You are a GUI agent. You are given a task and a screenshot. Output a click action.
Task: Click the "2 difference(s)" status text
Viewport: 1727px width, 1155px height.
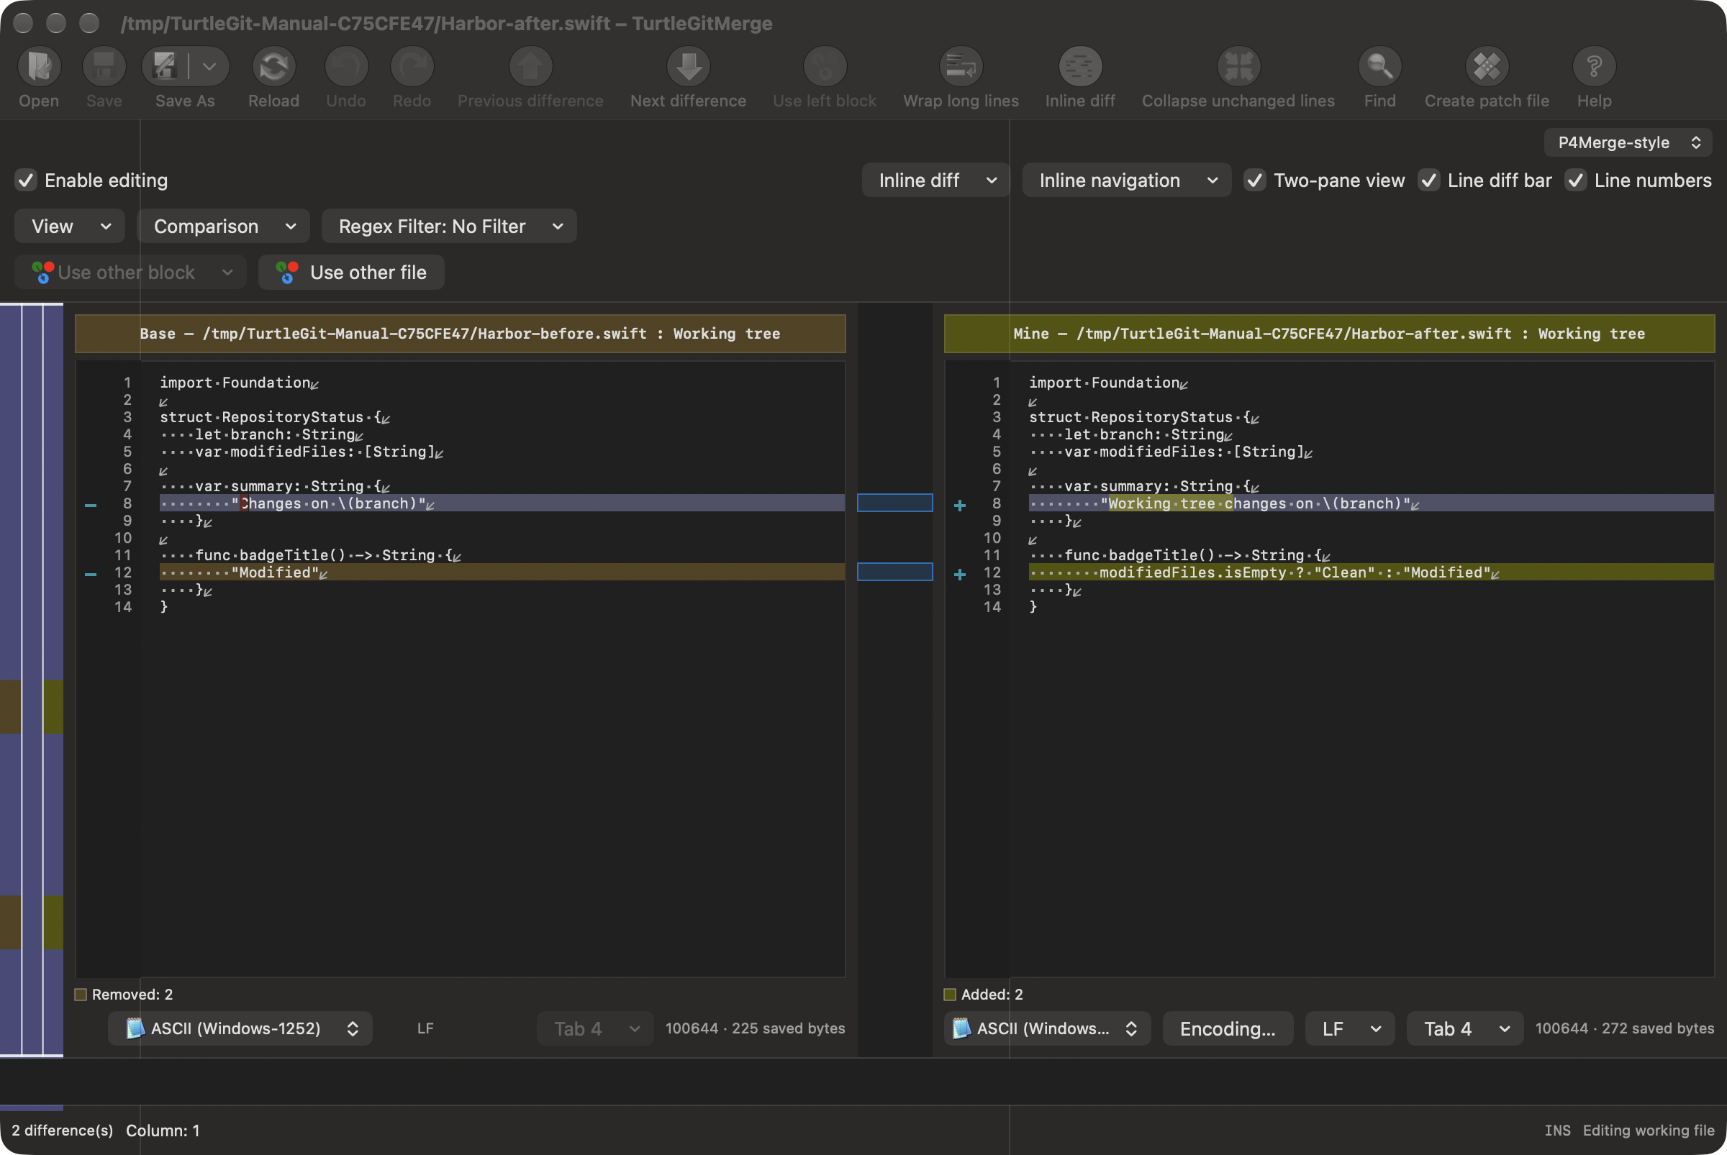(x=63, y=1130)
